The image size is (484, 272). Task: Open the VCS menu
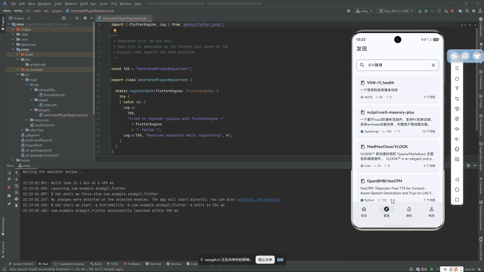coord(113,4)
